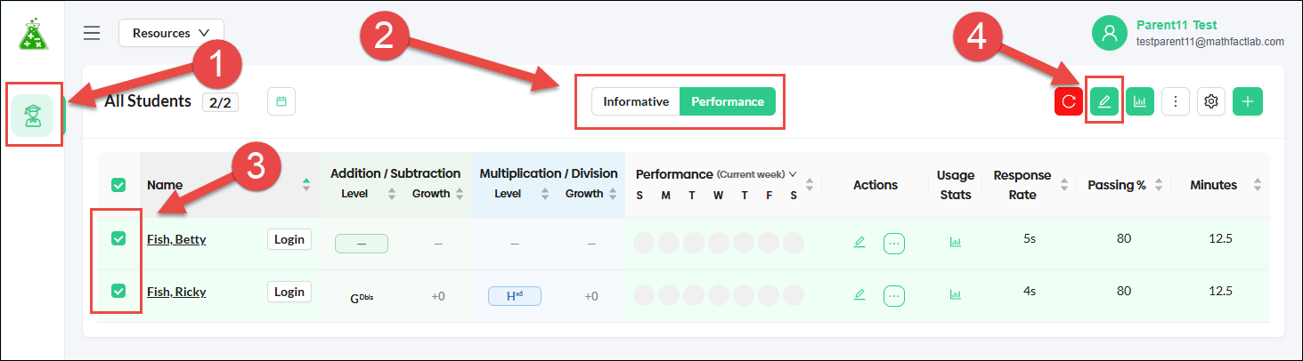The height and width of the screenshot is (361, 1303).
Task: Click the red refresh icon button
Action: (1069, 101)
